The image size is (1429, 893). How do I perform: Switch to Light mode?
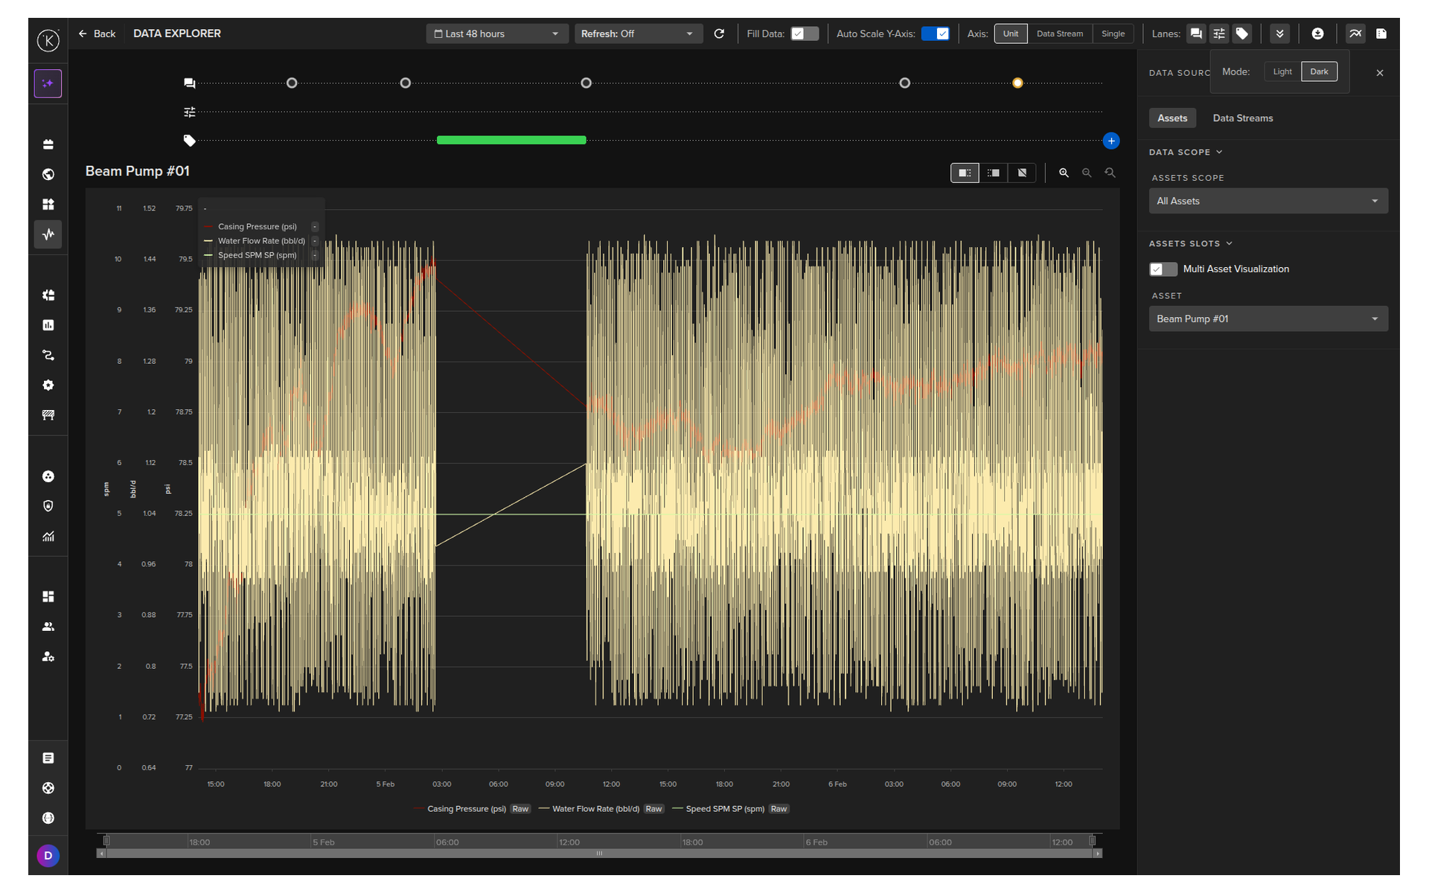point(1282,72)
